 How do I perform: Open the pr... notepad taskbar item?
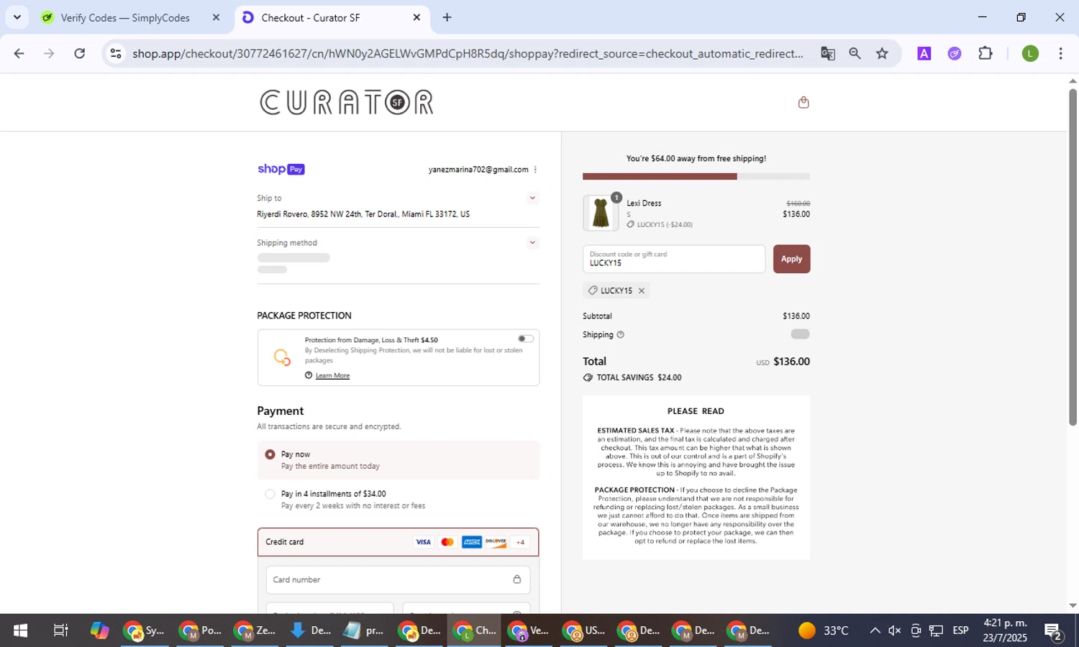tap(365, 630)
